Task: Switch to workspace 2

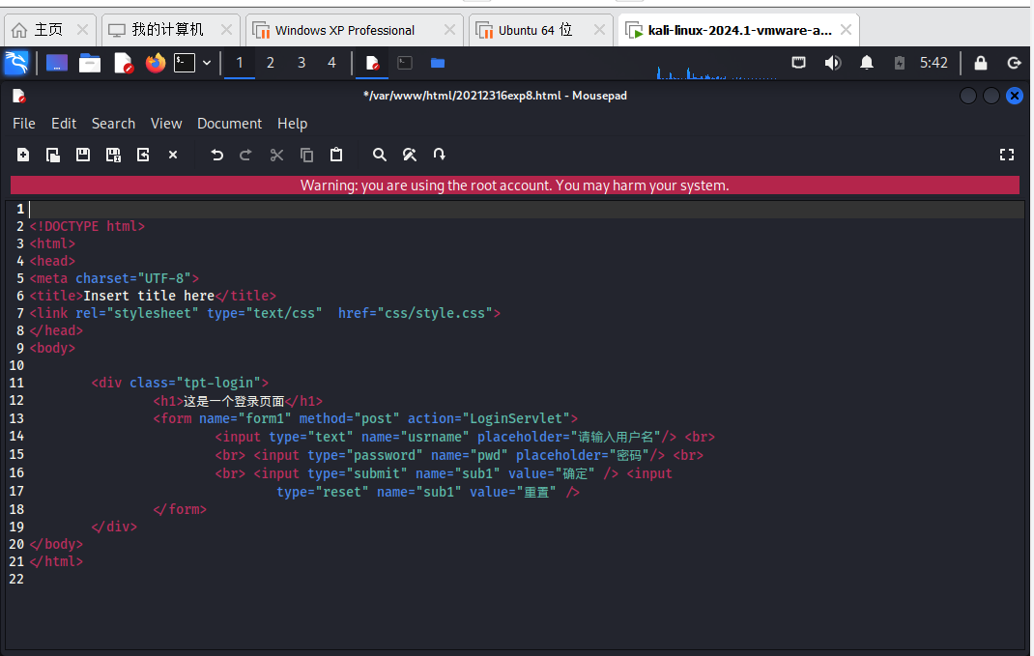Action: click(x=271, y=63)
